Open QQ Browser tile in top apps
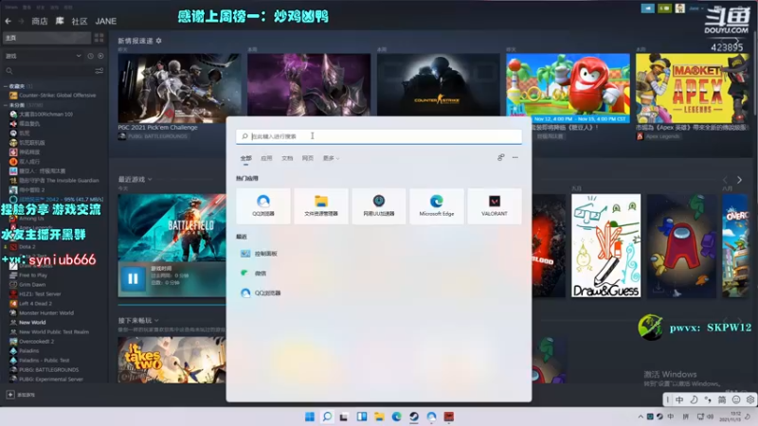The image size is (758, 426). (x=263, y=206)
